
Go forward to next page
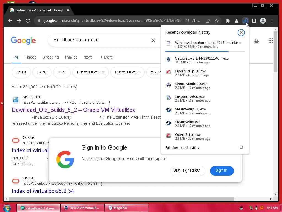[19, 21]
